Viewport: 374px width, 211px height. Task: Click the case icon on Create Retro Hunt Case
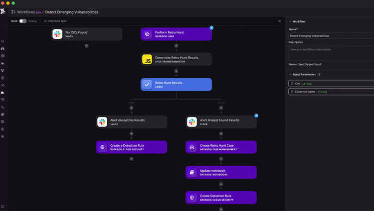[192, 147]
